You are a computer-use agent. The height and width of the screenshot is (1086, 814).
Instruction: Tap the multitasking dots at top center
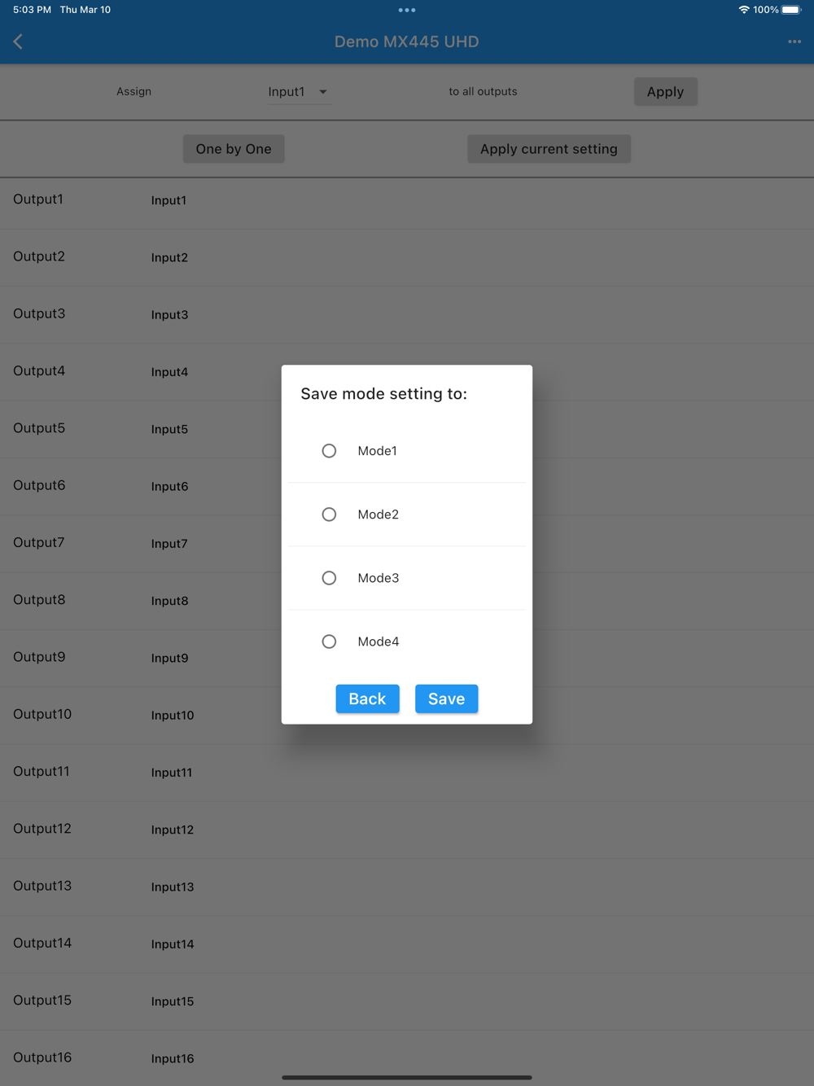pos(407,10)
